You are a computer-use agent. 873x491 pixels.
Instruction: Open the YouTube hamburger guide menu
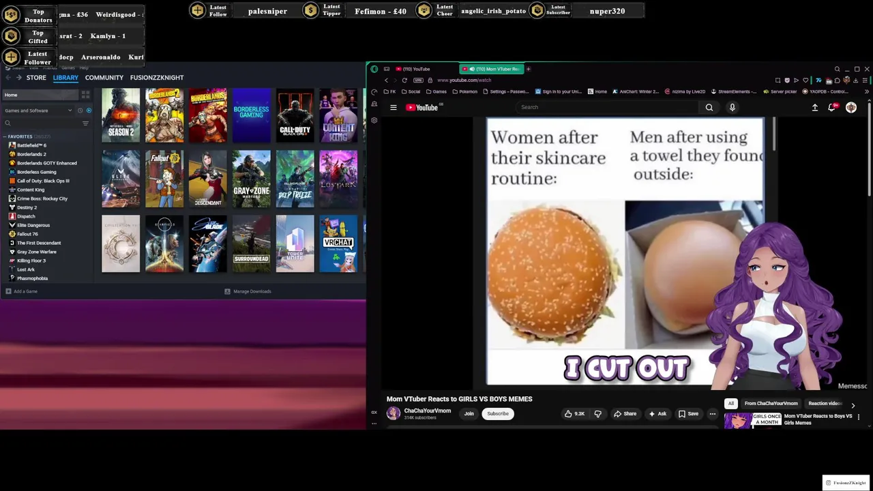pyautogui.click(x=394, y=107)
